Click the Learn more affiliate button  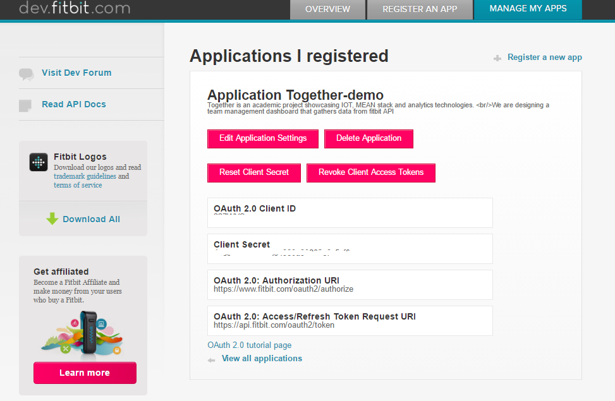(85, 373)
